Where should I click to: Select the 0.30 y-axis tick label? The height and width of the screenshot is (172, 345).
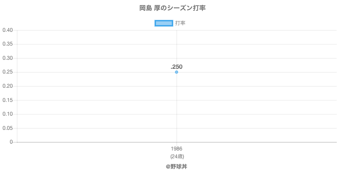(x=7, y=58)
